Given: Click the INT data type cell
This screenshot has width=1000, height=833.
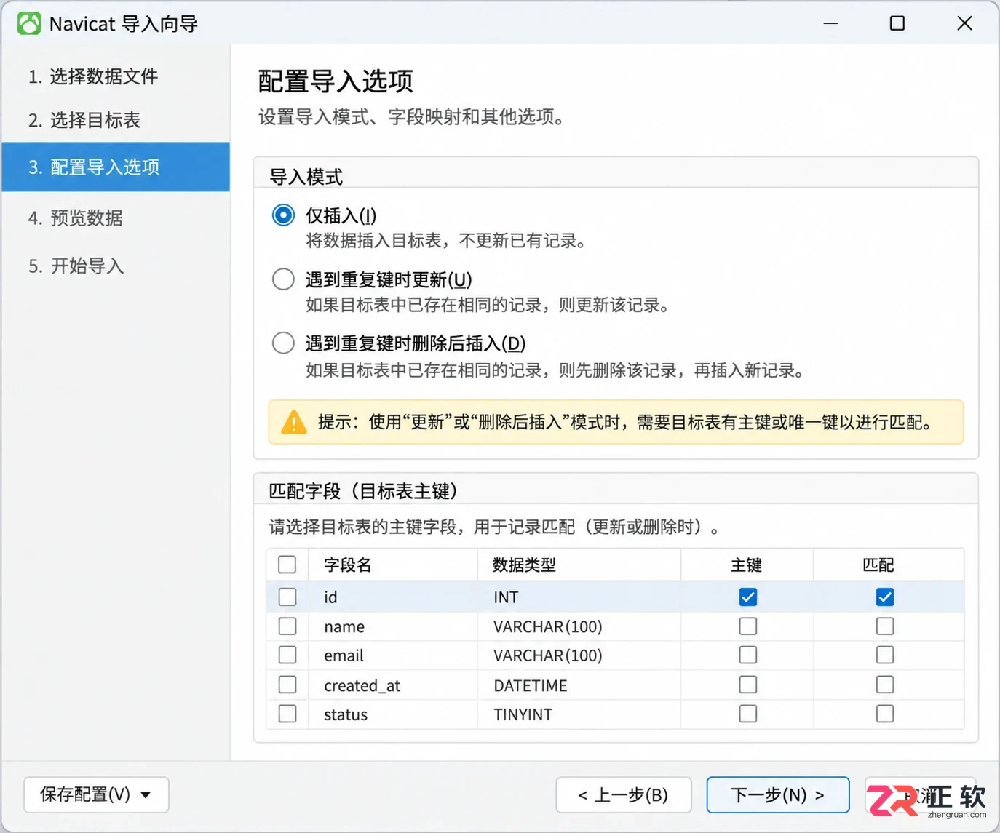Looking at the screenshot, I should click(x=579, y=597).
